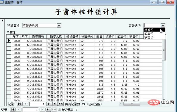Click cell 01603003 in month 5 row
This screenshot has height=112, width=177.
[x=38, y=41]
